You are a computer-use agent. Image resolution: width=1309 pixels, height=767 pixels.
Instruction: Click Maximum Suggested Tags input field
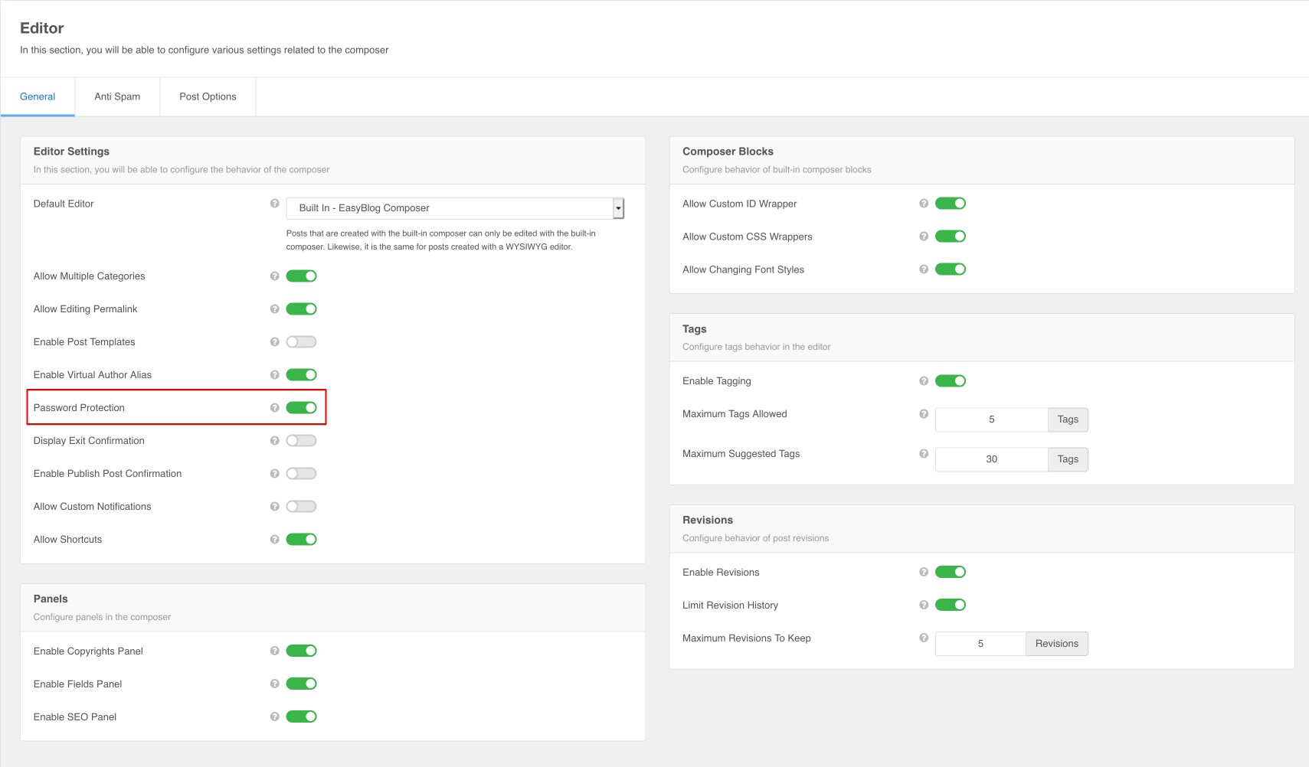point(992,459)
